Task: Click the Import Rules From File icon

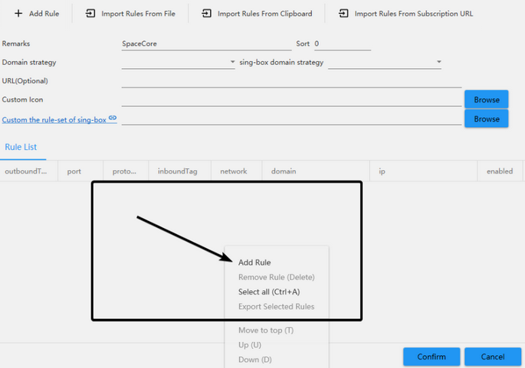Action: tap(90, 14)
